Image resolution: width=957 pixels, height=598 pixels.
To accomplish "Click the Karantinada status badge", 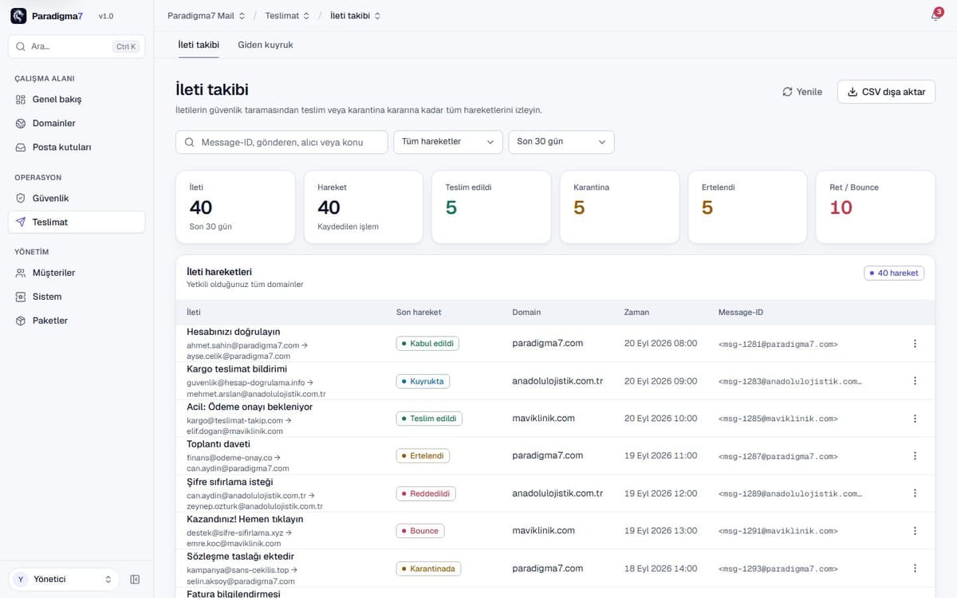I will pyautogui.click(x=428, y=568).
